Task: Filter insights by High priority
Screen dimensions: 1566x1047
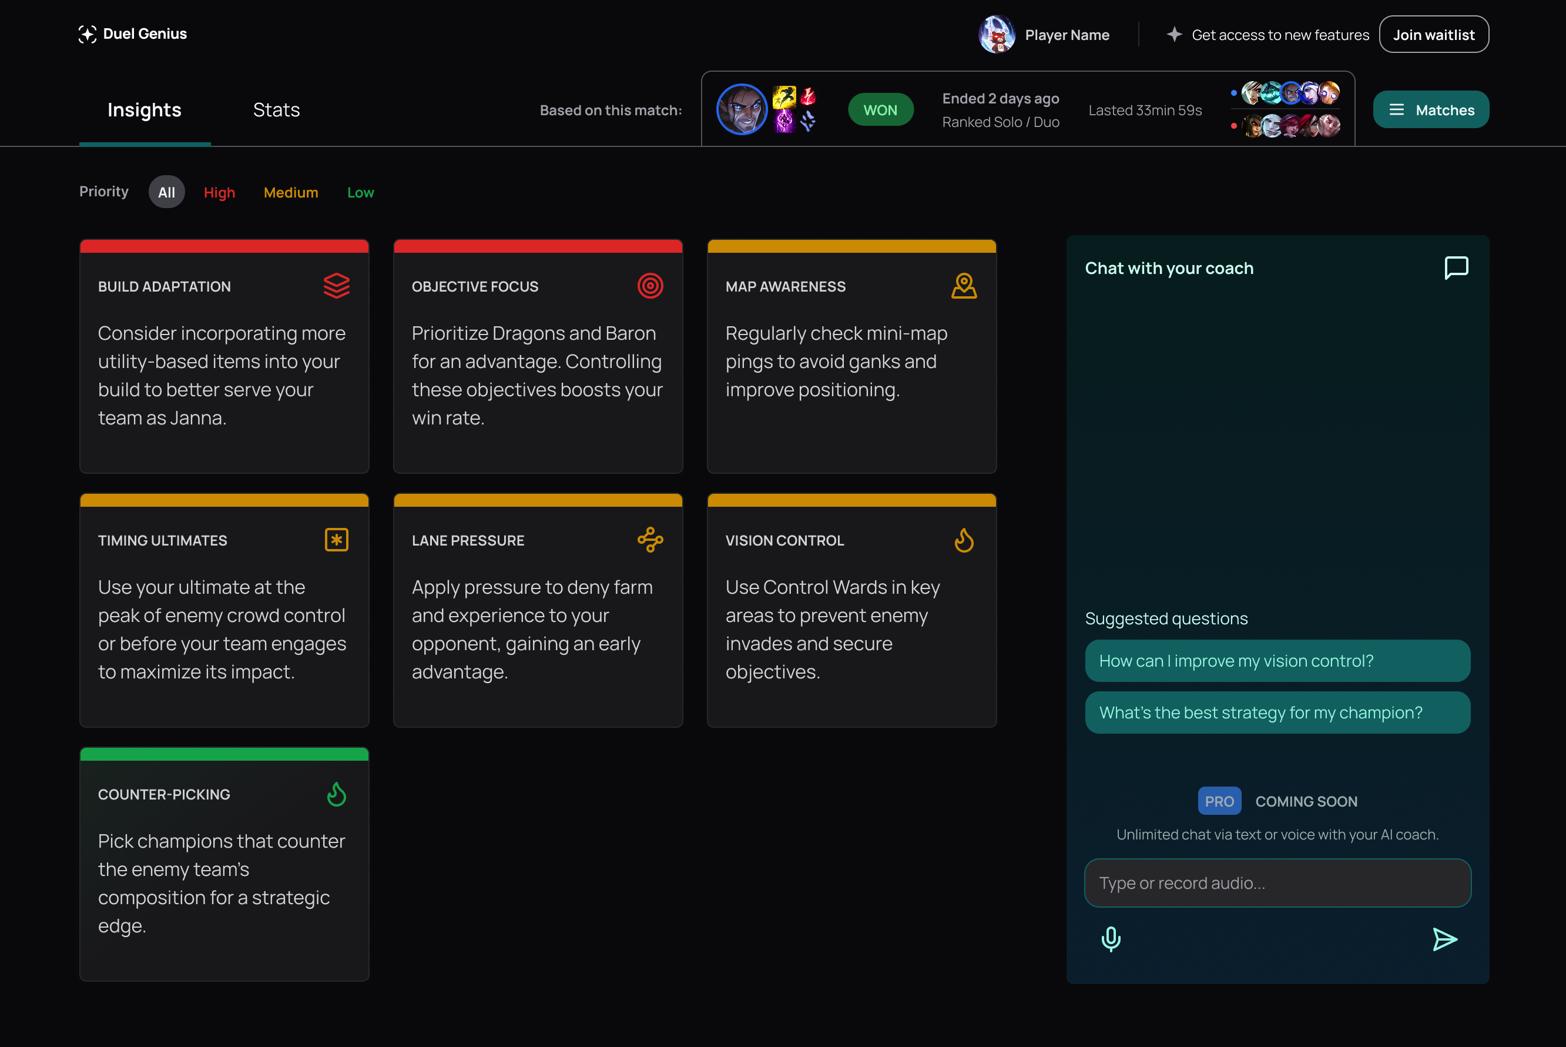Action: point(219,192)
